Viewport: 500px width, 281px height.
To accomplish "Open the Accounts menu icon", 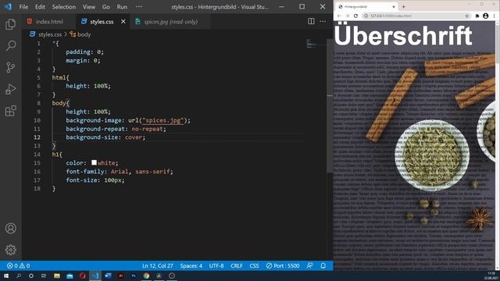I will (10, 228).
